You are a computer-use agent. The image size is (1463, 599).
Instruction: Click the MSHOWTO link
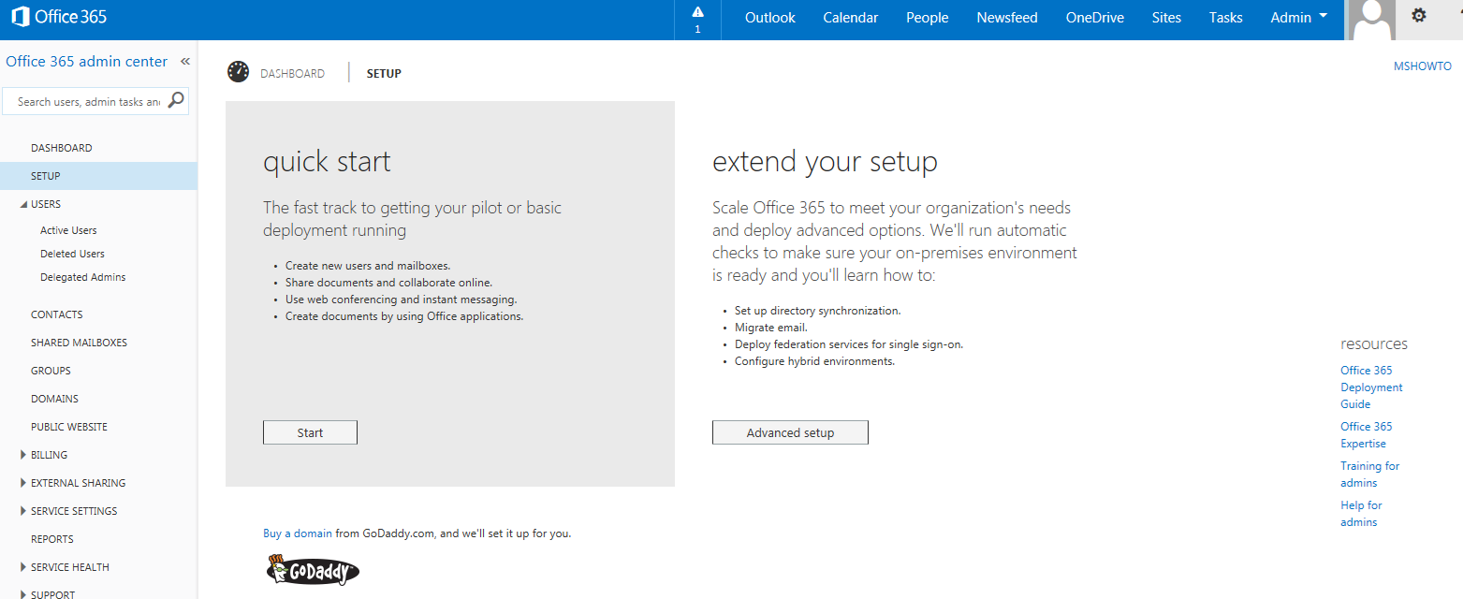pyautogui.click(x=1423, y=66)
